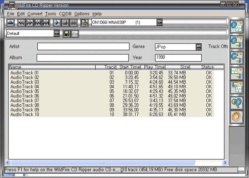Select the AudioTrack 02 row
The image size is (249, 178).
point(112,77)
